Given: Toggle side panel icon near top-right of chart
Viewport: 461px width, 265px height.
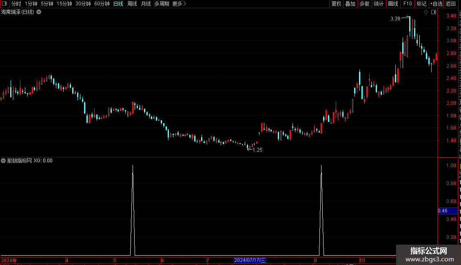Looking at the screenshot, I should point(434,12).
